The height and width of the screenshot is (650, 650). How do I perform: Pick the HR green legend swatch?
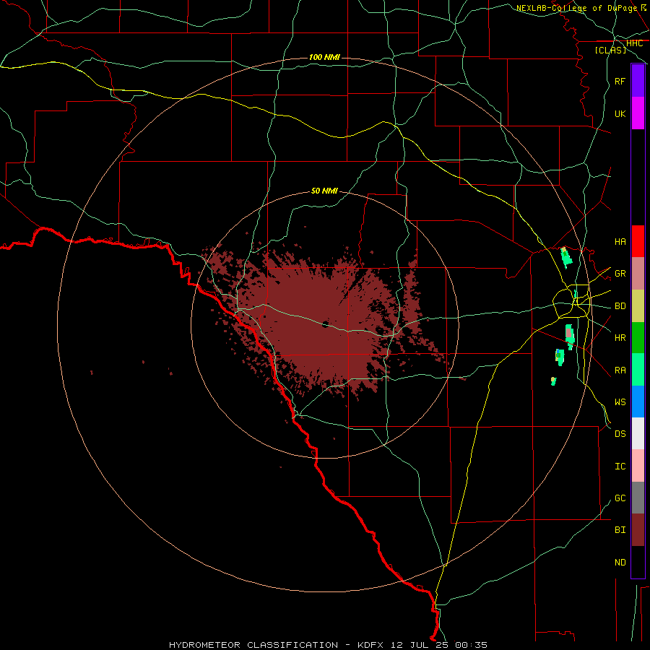coord(638,337)
